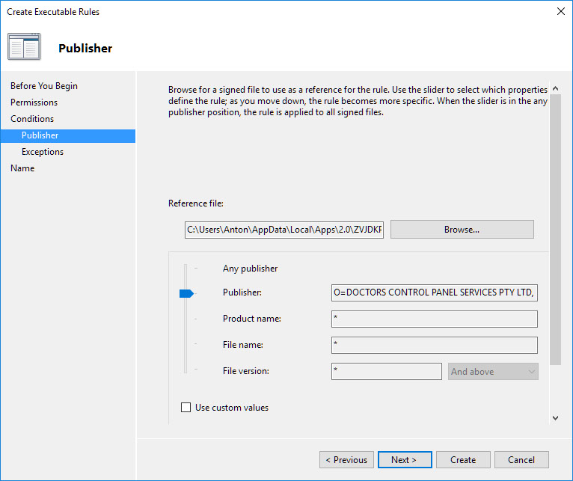573x481 pixels.
Task: Click the blue publisher slider handle
Action: (186, 293)
